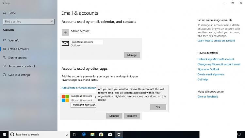Image resolution: width=245 pixels, height=138 pixels.
Task: Click the Email & accounts envelope icon in sidebar
Action: 4,49
